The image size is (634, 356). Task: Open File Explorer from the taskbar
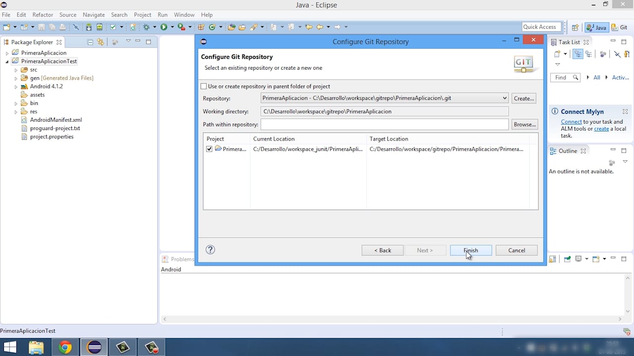tap(36, 348)
